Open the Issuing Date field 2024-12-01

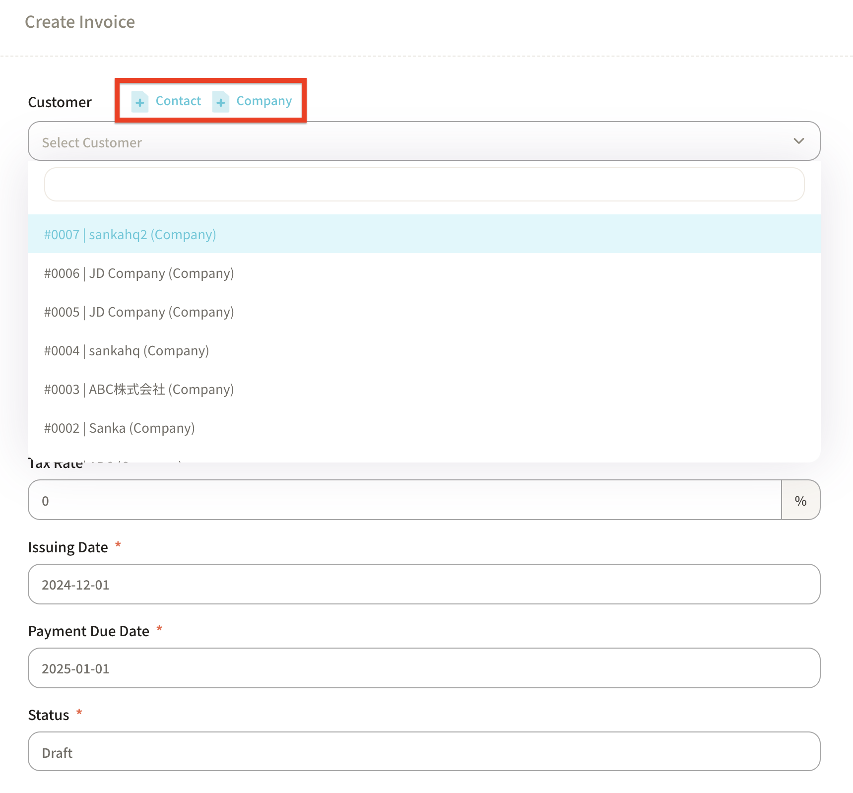(424, 584)
